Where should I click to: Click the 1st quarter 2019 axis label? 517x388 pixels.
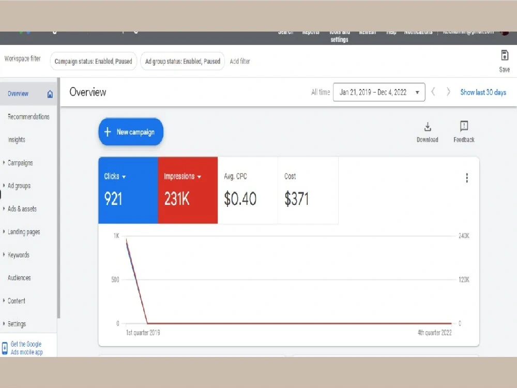143,333
